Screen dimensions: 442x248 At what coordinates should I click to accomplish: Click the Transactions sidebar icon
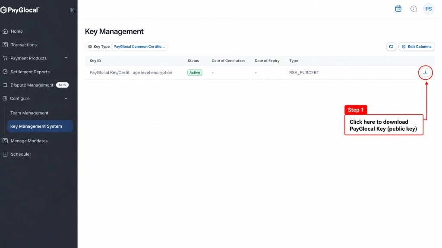5,44
